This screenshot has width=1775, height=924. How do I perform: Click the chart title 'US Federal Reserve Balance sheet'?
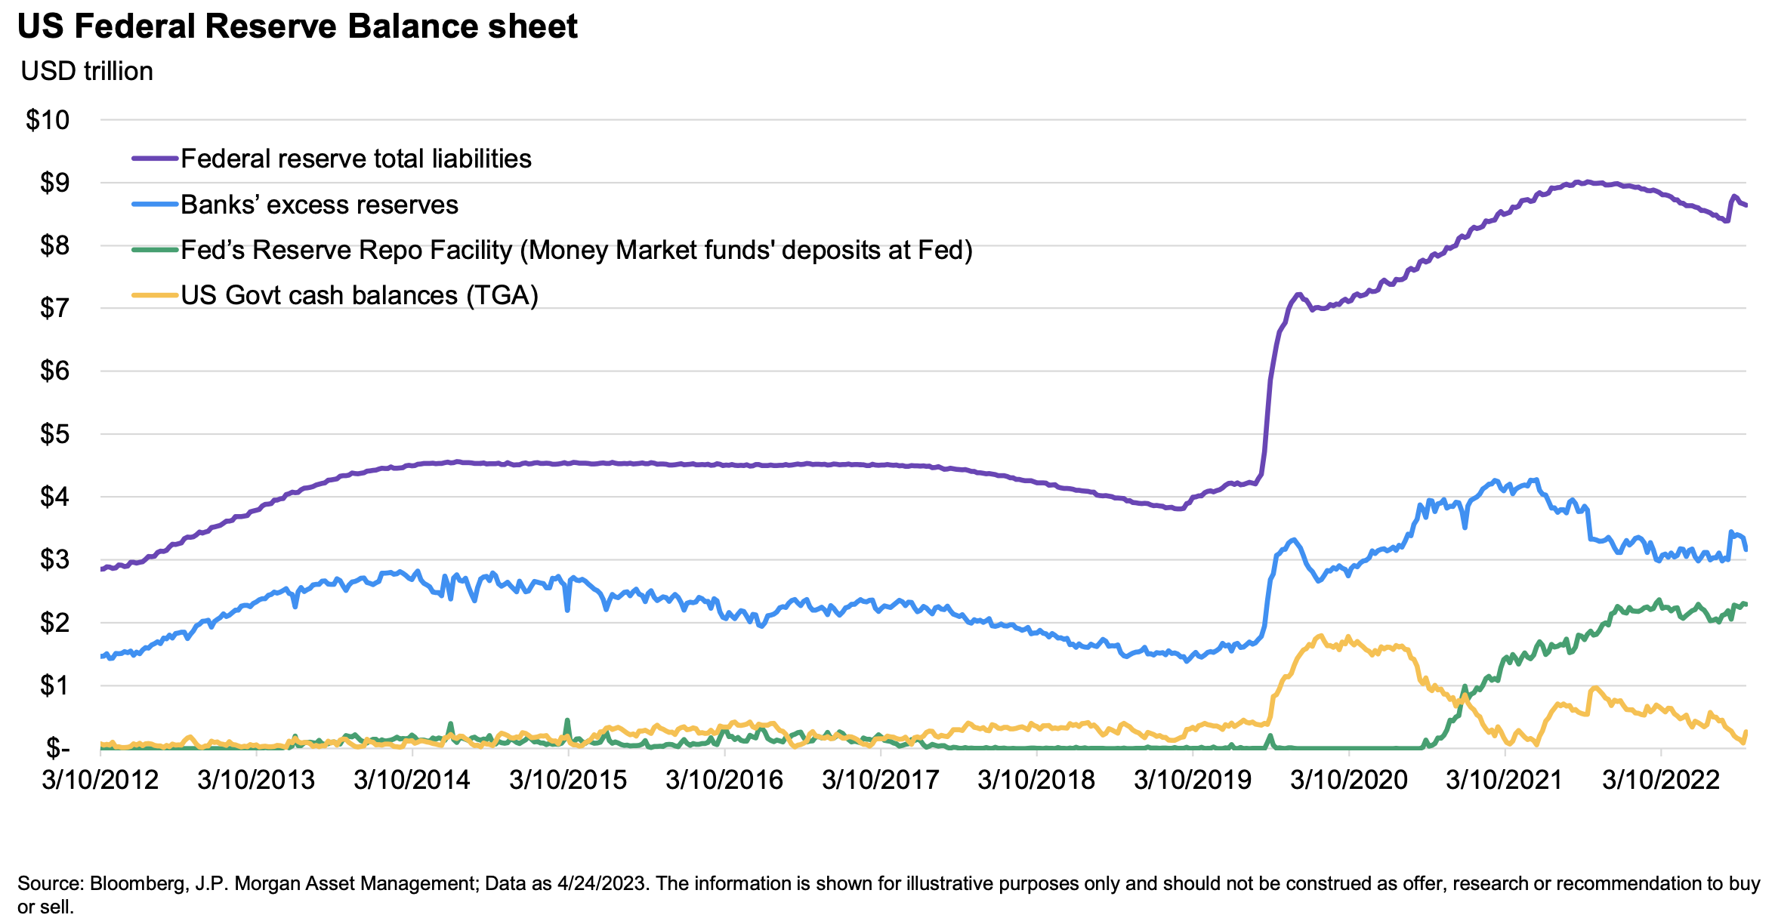pyautogui.click(x=297, y=27)
